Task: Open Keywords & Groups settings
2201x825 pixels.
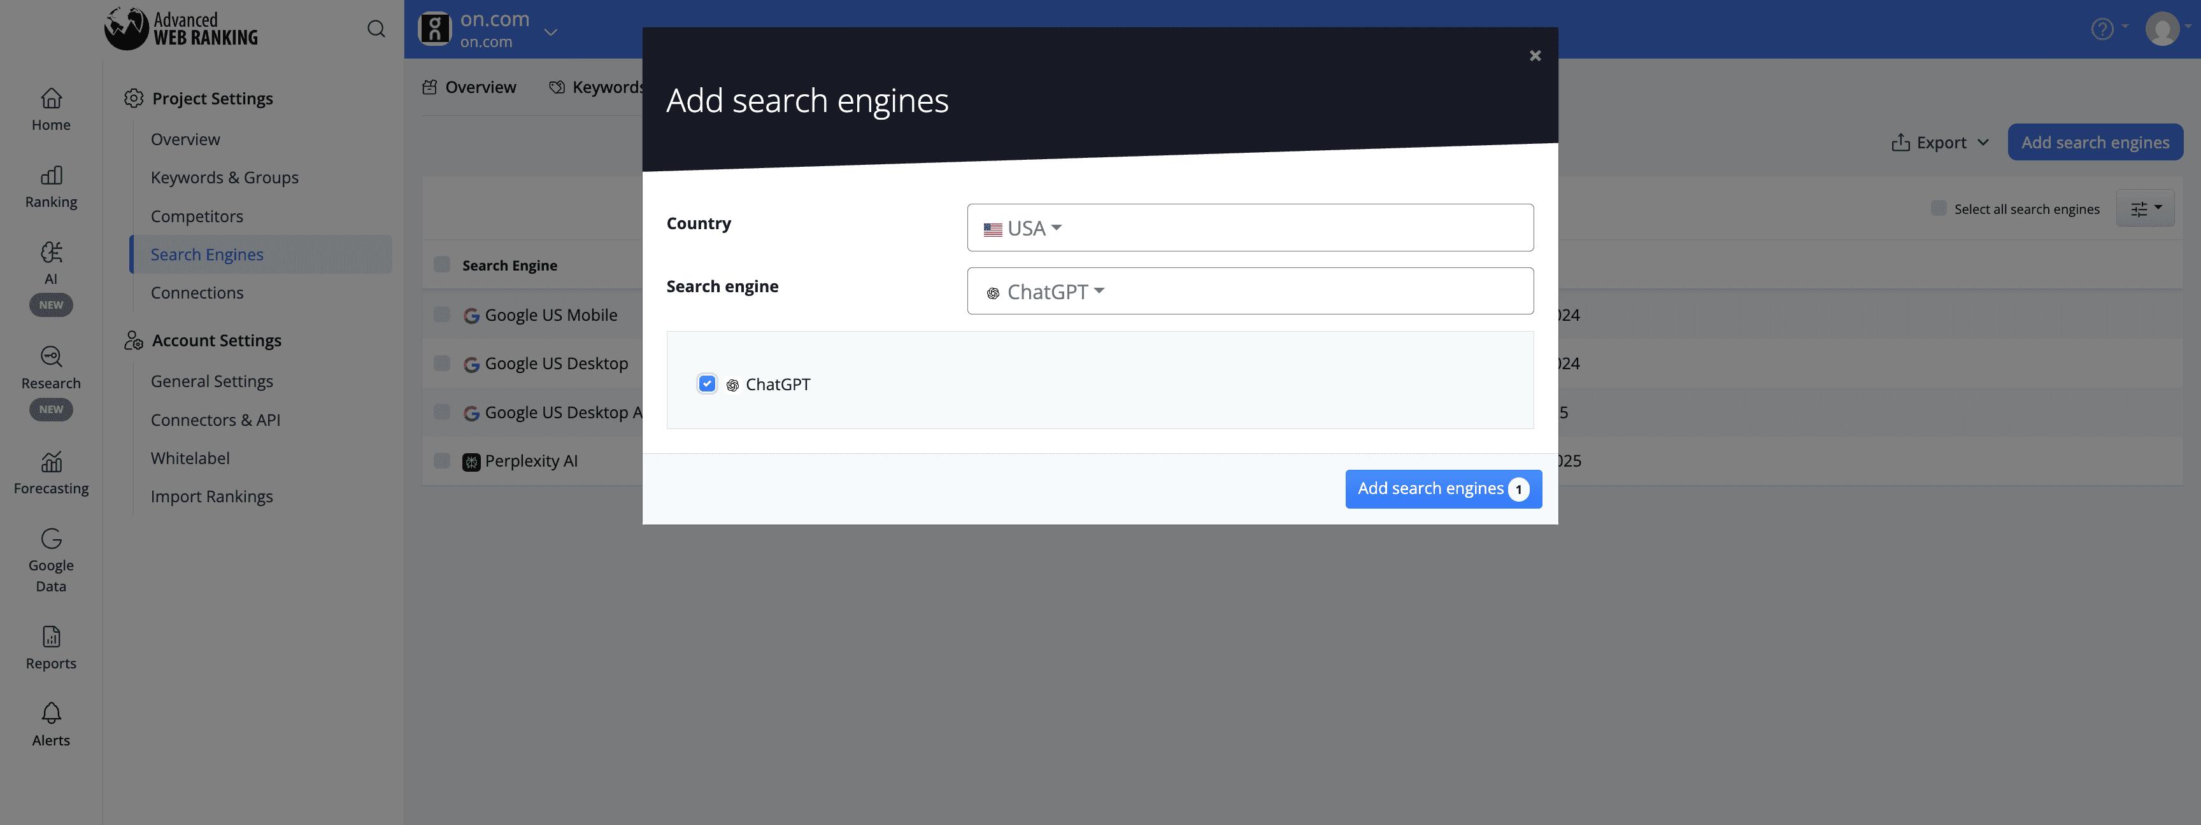Action: point(225,178)
